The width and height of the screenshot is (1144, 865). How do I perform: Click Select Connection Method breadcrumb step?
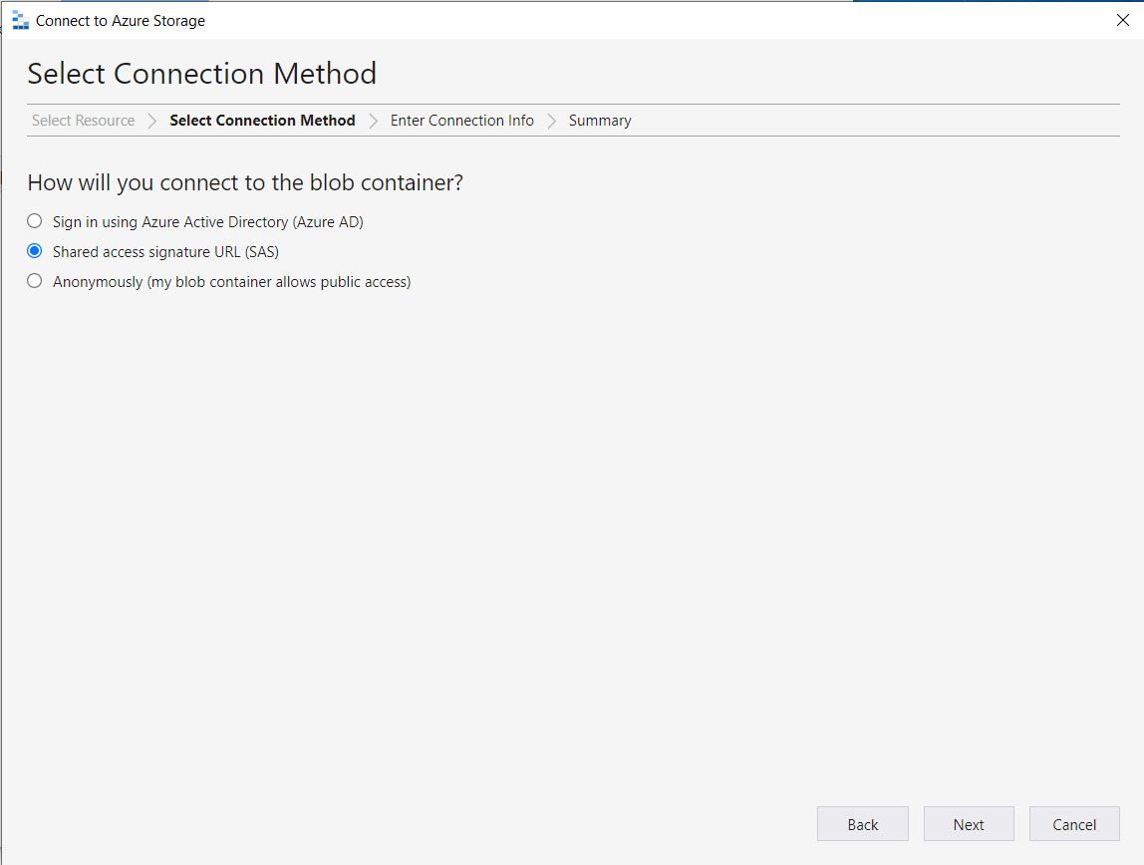pyautogui.click(x=263, y=121)
